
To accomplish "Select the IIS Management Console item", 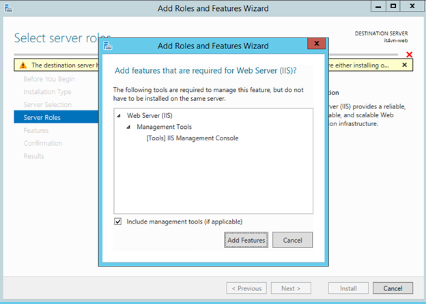I will tap(192, 138).
